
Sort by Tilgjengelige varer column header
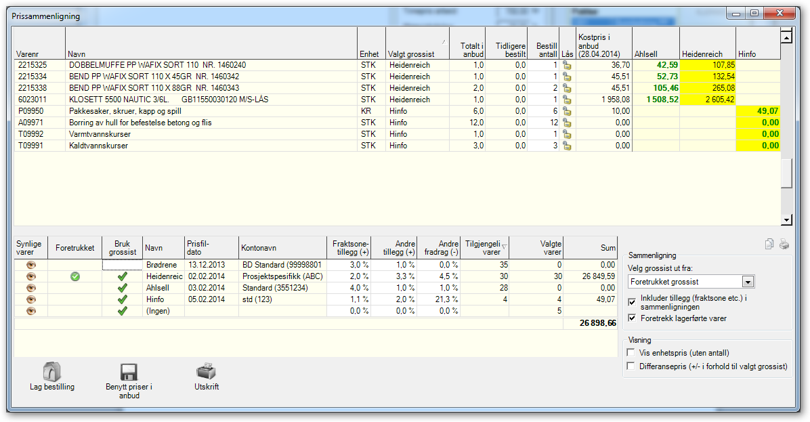(x=484, y=248)
